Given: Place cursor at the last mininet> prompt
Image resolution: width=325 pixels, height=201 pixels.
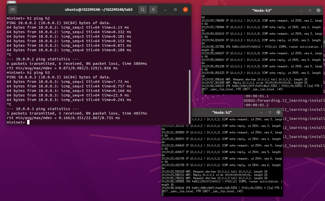Looking at the screenshot, I should [x=28, y=122].
